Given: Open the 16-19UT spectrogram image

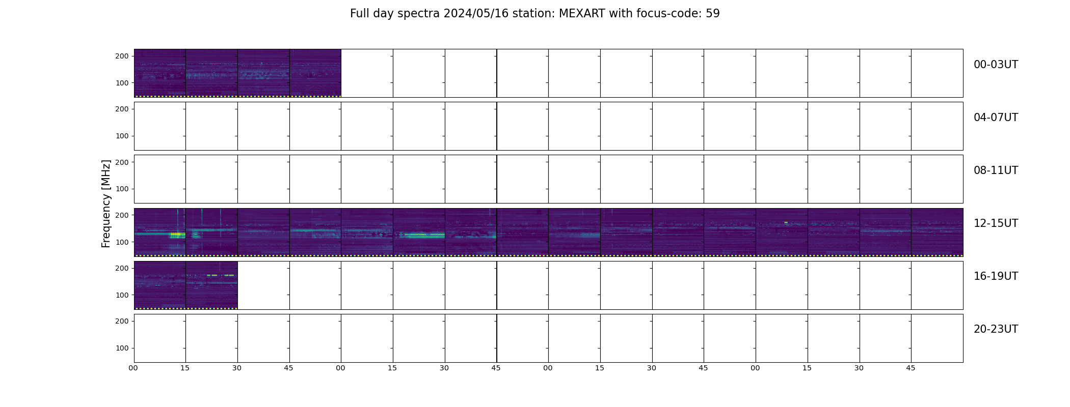Looking at the screenshot, I should (x=185, y=285).
